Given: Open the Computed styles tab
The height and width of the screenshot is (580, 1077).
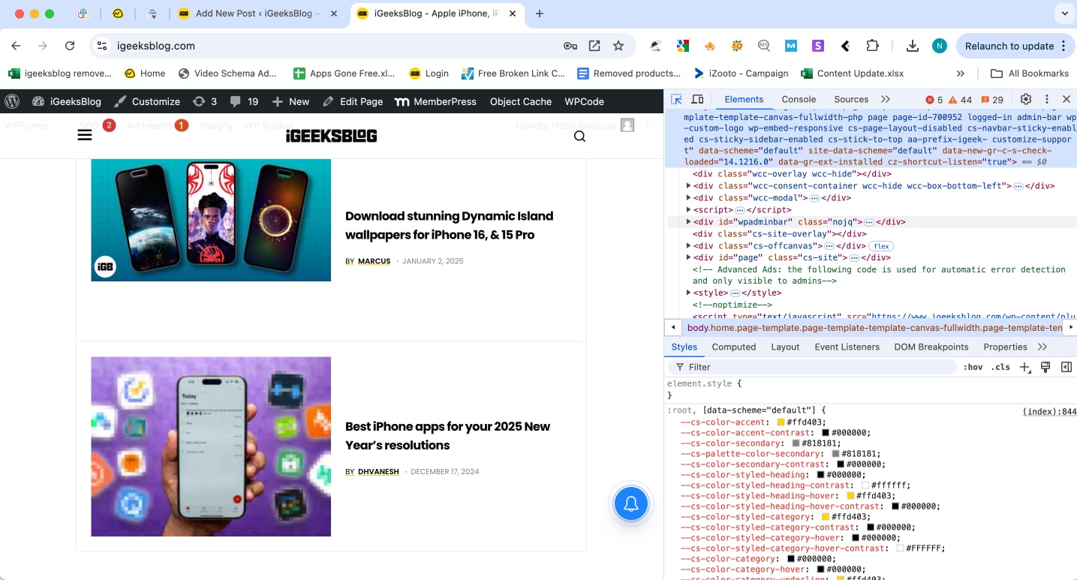Looking at the screenshot, I should (x=734, y=347).
